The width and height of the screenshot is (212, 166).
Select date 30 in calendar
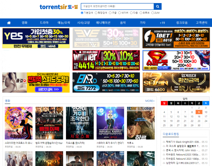pos(199,125)
